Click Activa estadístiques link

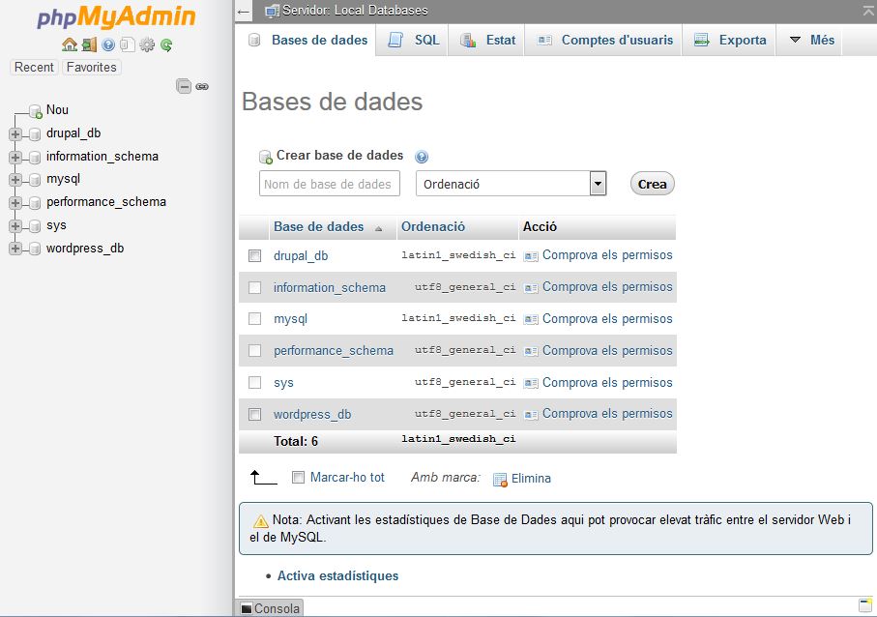tap(337, 575)
